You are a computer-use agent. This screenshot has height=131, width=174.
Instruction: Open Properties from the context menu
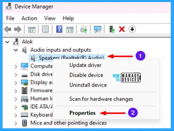pyautogui.click(x=82, y=113)
